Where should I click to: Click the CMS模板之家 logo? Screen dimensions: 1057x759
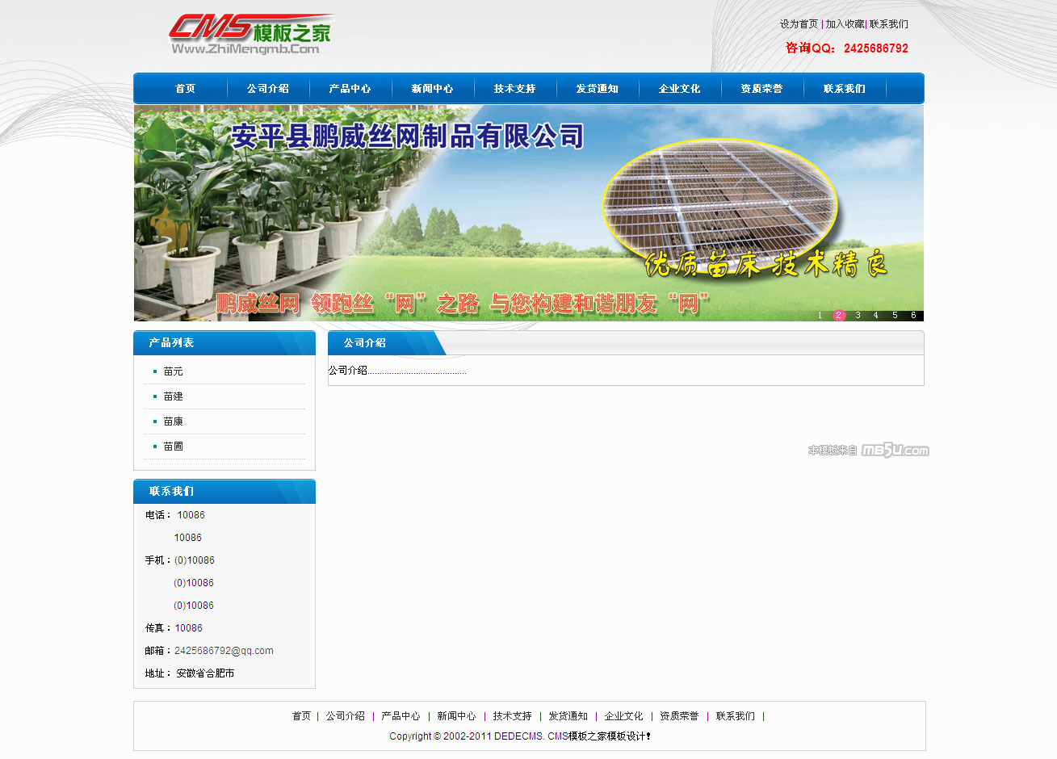[x=250, y=34]
